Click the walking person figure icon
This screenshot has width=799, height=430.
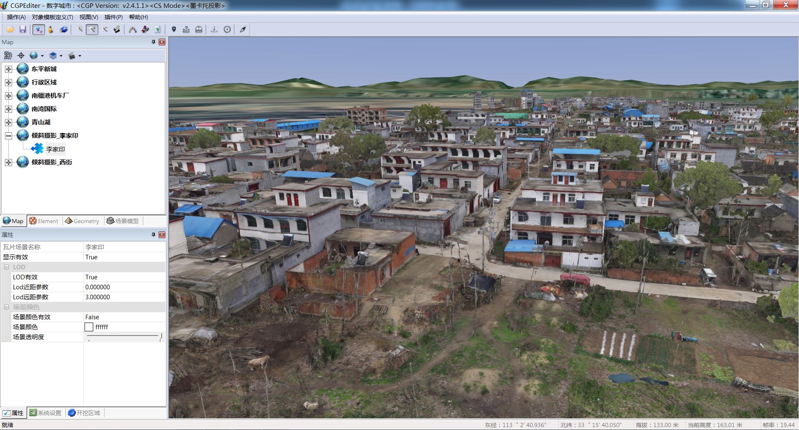click(x=51, y=30)
